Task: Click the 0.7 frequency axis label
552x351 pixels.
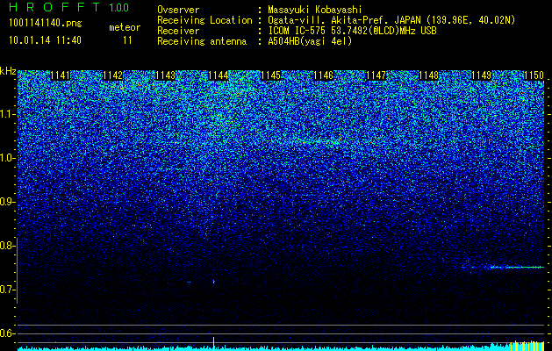Action: (7, 290)
